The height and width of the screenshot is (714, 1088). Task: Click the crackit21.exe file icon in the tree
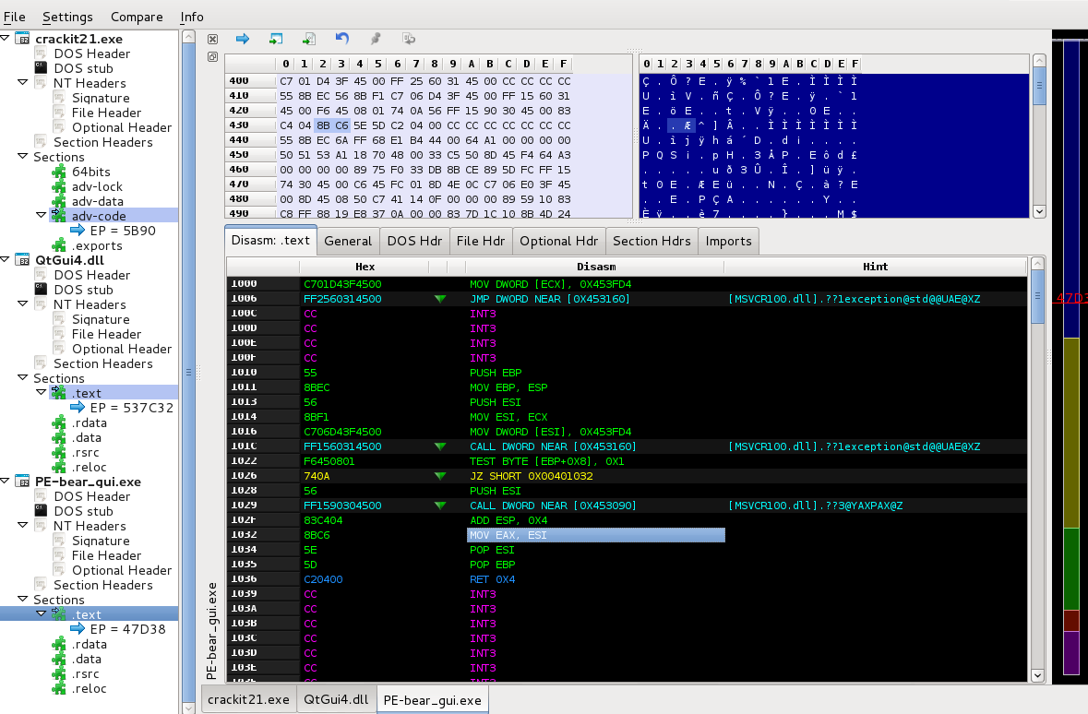tap(23, 39)
